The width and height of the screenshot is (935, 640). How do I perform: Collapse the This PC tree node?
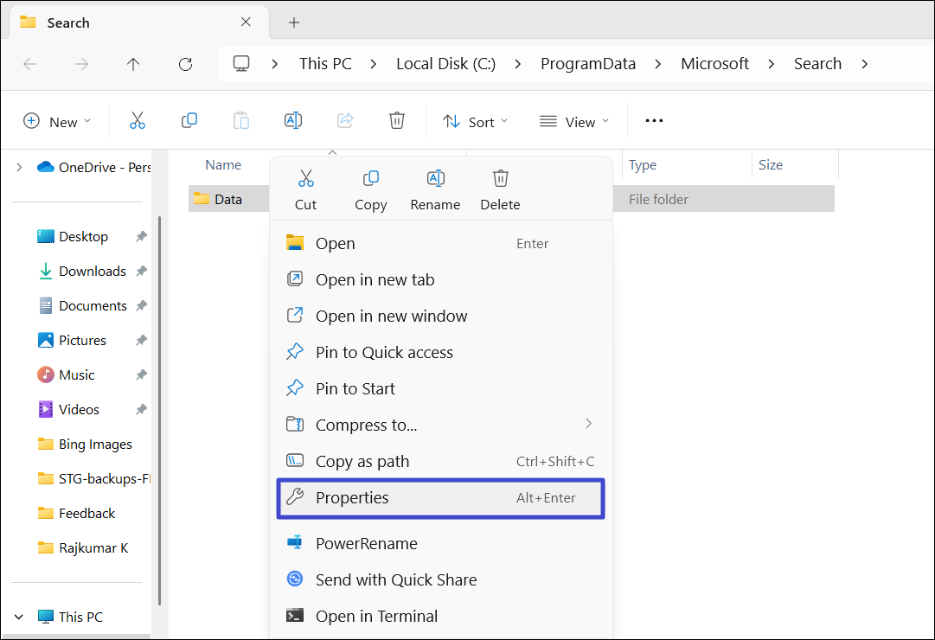coord(19,617)
